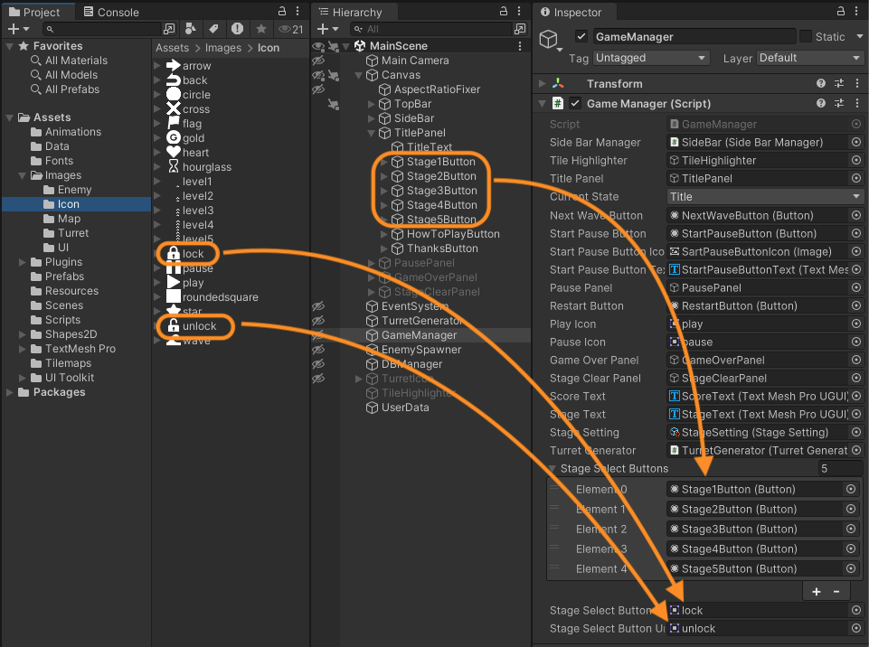Image resolution: width=869 pixels, height=647 pixels.
Task: Click the Project search field
Action: 102,29
